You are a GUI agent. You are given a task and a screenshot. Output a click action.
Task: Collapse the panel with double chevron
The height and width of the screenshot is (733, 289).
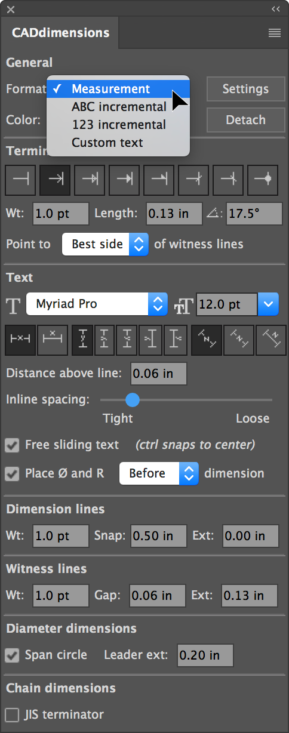[275, 9]
